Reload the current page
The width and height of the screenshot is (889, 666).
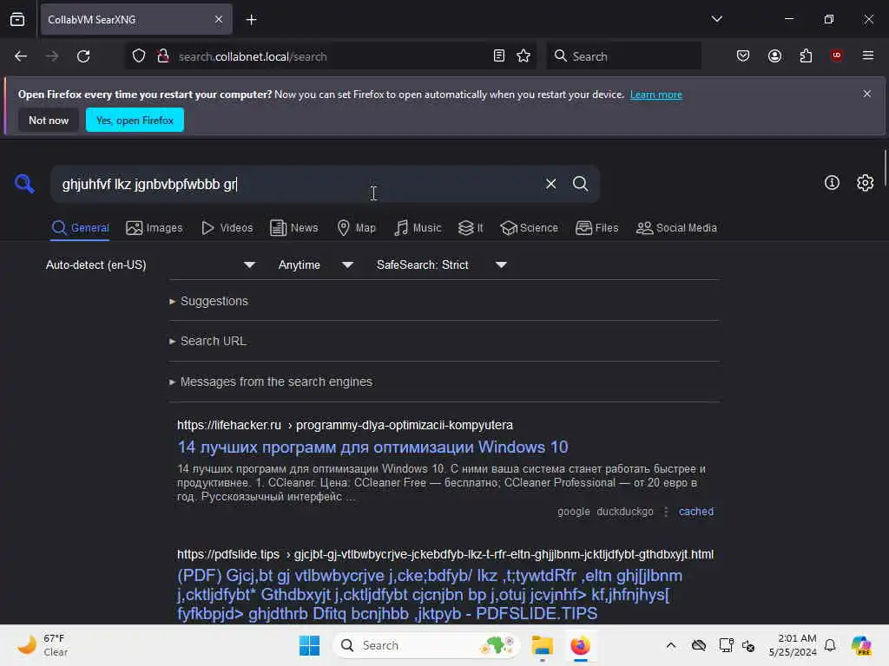(83, 56)
